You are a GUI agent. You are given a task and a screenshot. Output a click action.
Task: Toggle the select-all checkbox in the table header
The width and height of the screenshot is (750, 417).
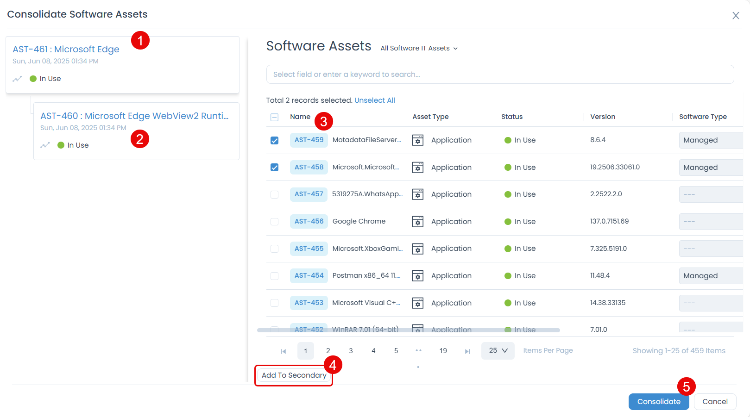[274, 117]
